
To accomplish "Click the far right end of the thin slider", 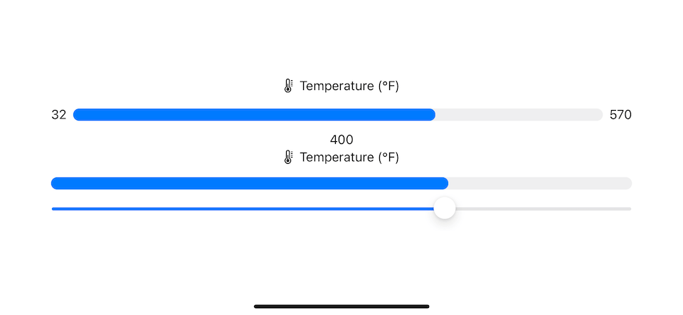I will pos(629,209).
